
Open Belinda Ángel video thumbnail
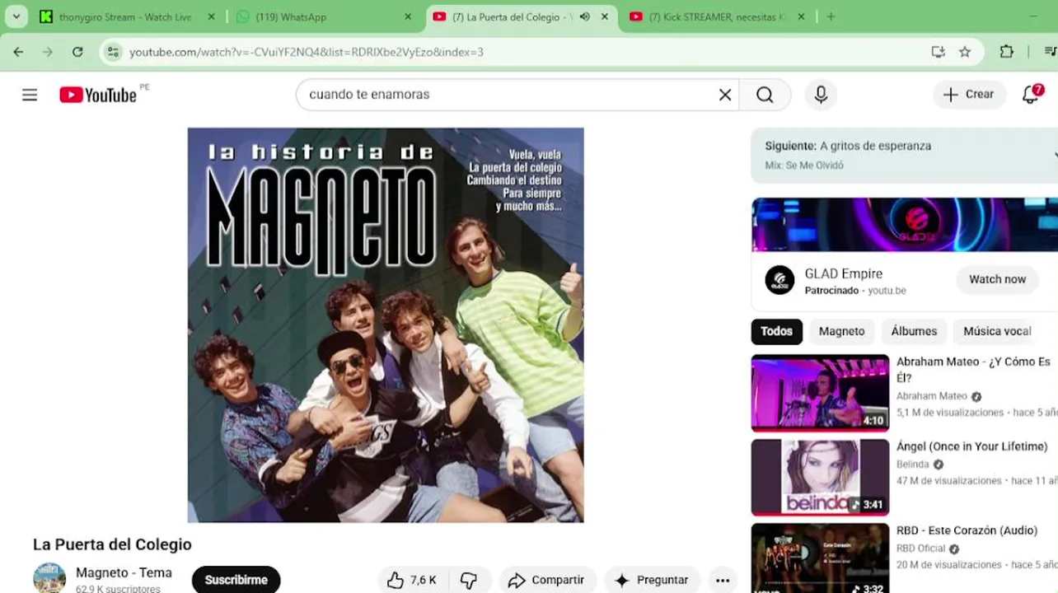click(820, 477)
